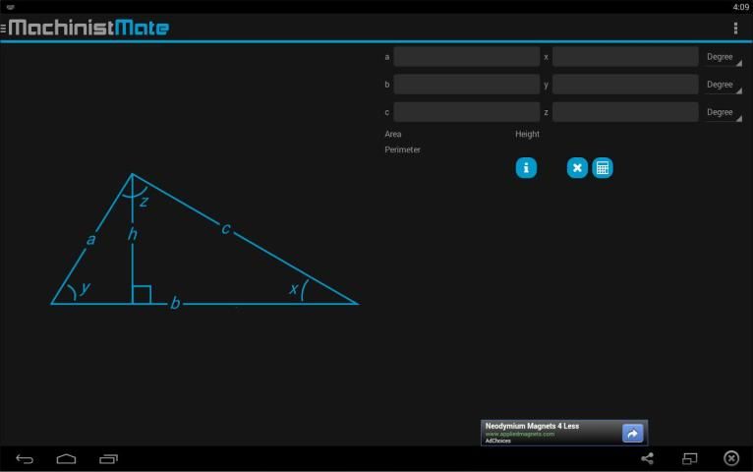This screenshot has width=753, height=472.
Task: Clear all fields with the X button
Action: (577, 168)
